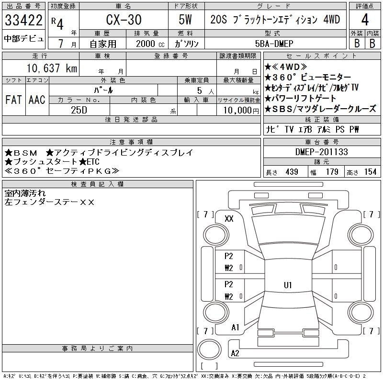Click the length value 439
This screenshot has width=383, height=383.
[292, 172]
